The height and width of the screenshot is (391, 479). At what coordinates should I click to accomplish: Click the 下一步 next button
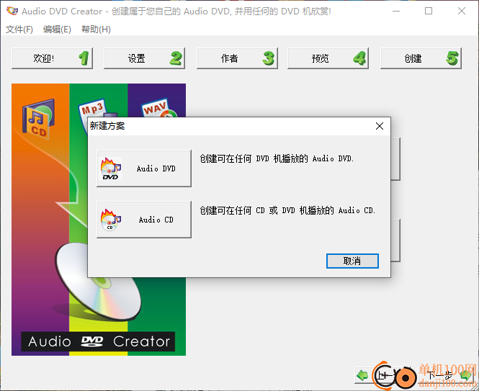point(445,375)
